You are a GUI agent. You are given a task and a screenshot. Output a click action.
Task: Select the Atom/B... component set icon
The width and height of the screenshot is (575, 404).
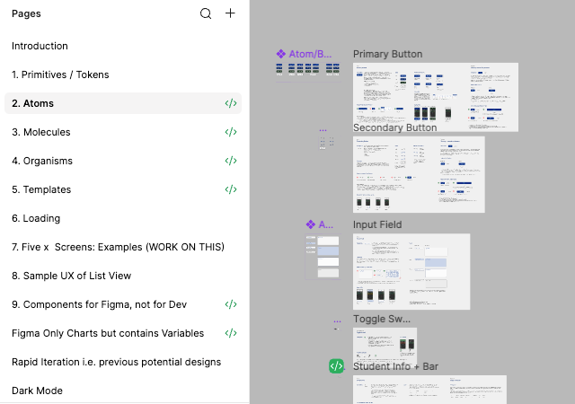[x=281, y=54]
